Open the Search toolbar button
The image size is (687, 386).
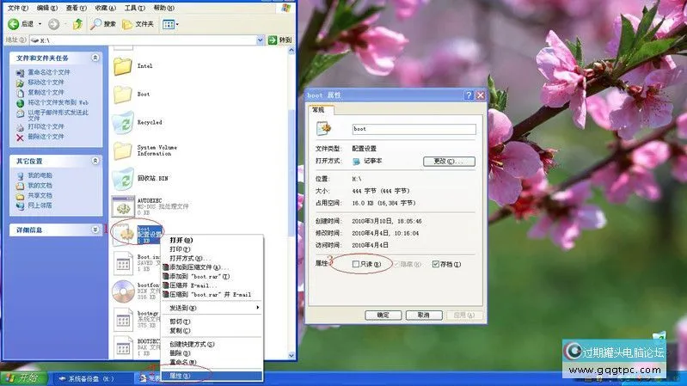(103, 24)
